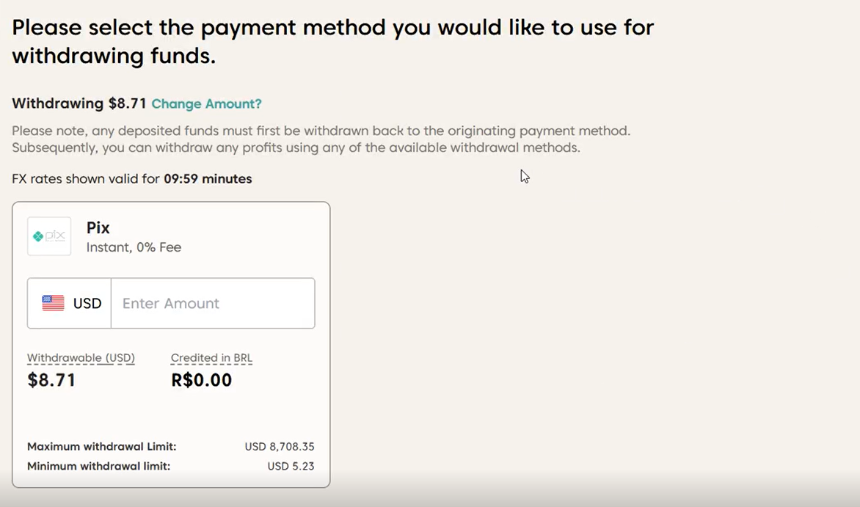Viewport: 860px width, 507px height.
Task: Click the USD currency label
Action: [x=87, y=303]
